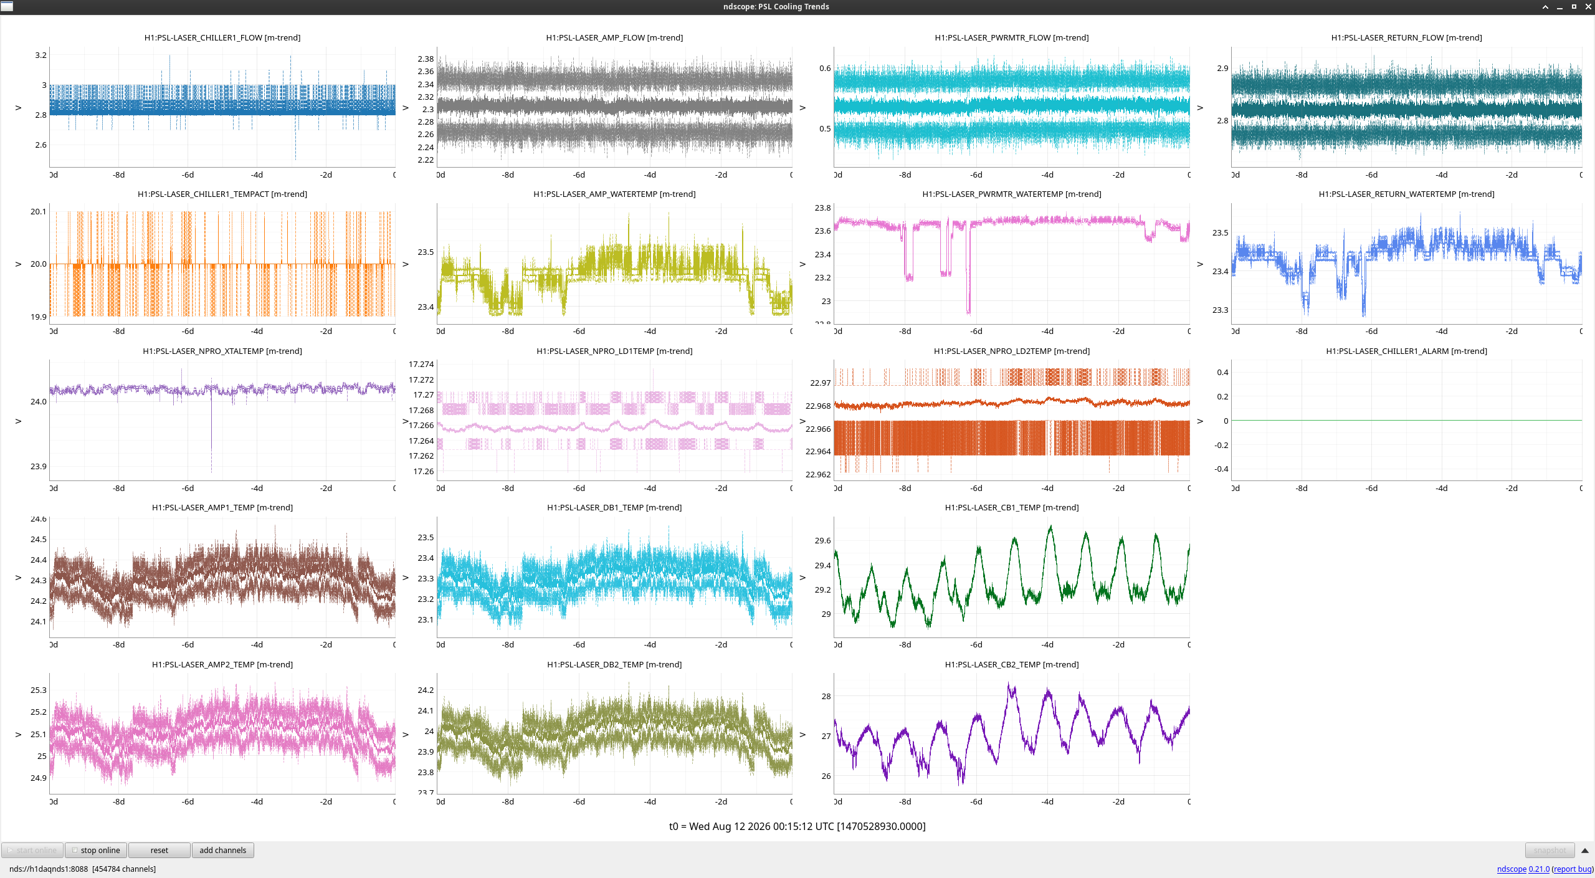Select the H1:PSL-LASER_NPRO_LD2TEMP plot title
The width and height of the screenshot is (1595, 878).
(1012, 351)
